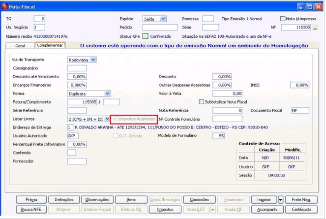Focus the Fatura/Complemento field 115305
The image size is (326, 219).
tap(82, 102)
